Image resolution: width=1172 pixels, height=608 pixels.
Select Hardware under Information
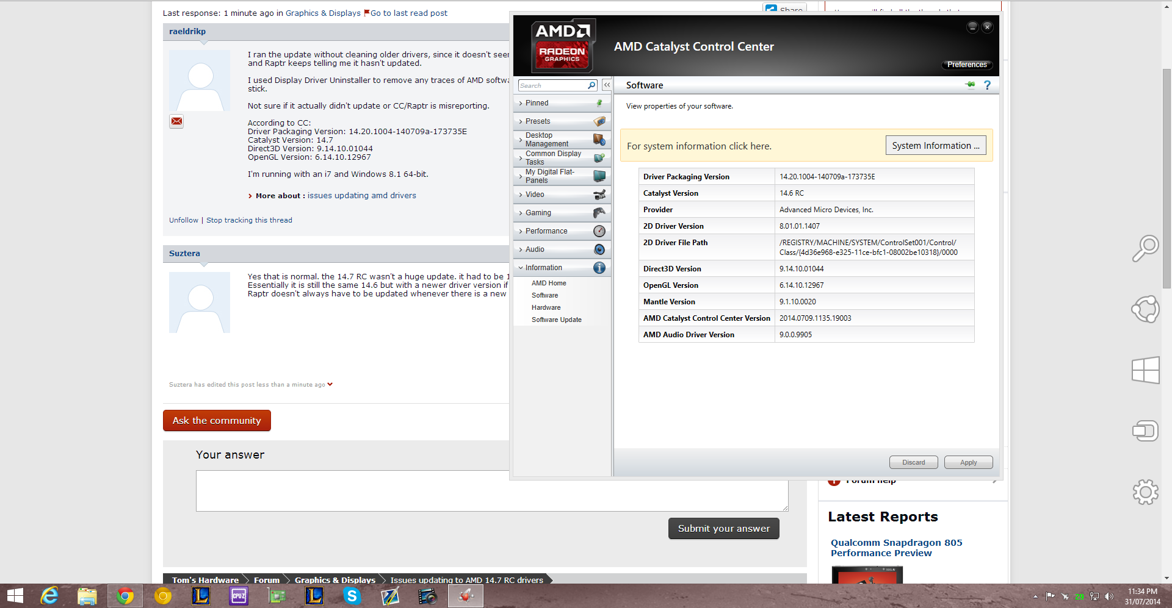click(x=546, y=307)
